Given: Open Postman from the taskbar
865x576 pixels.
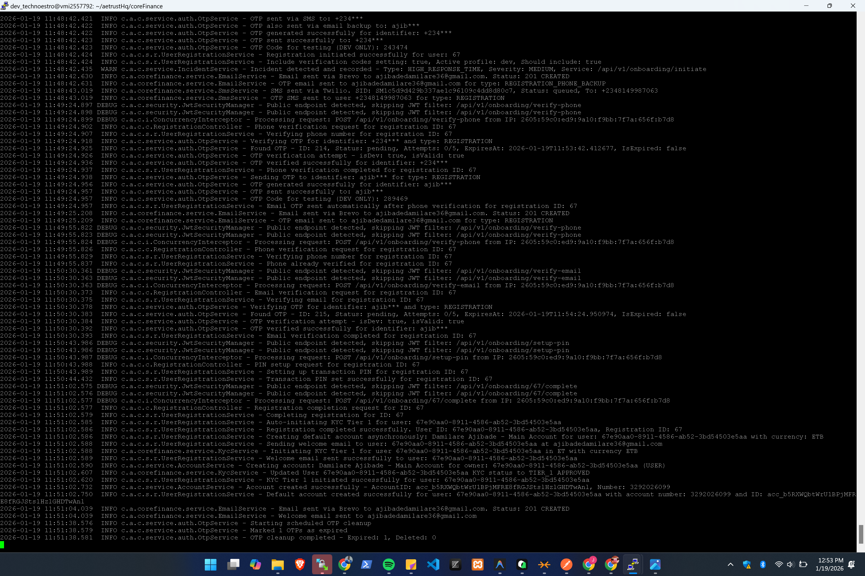Looking at the screenshot, I should coord(566,564).
